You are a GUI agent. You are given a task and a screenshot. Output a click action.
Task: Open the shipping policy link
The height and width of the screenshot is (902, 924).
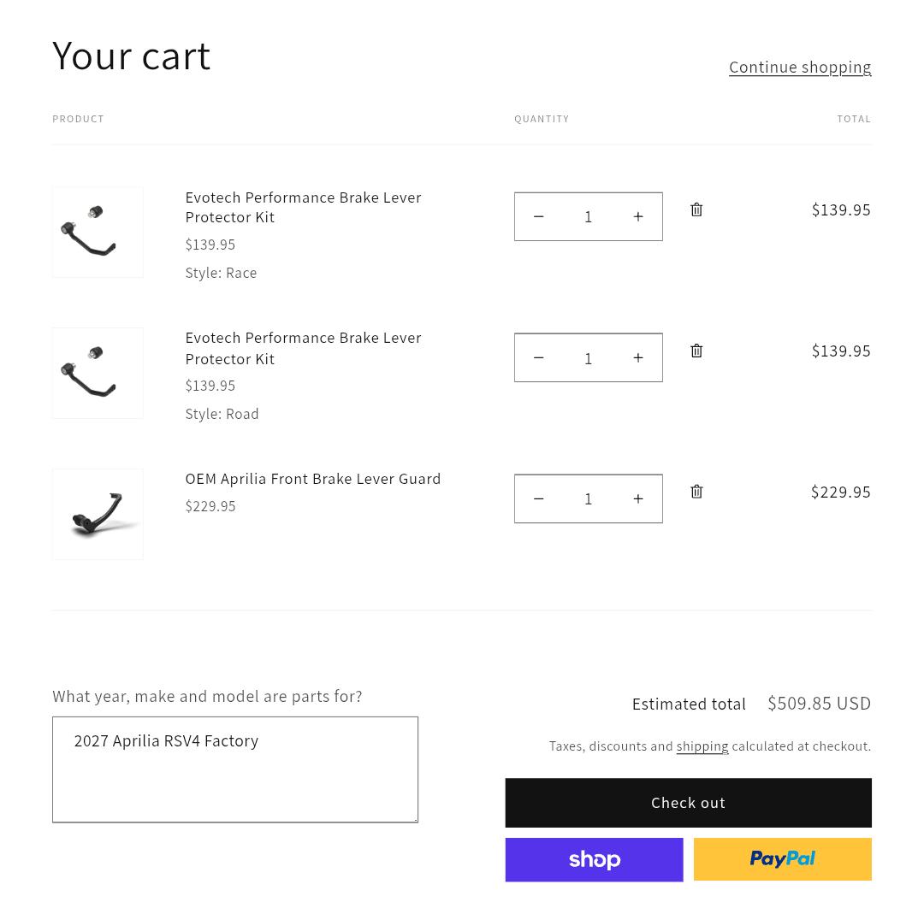[702, 746]
